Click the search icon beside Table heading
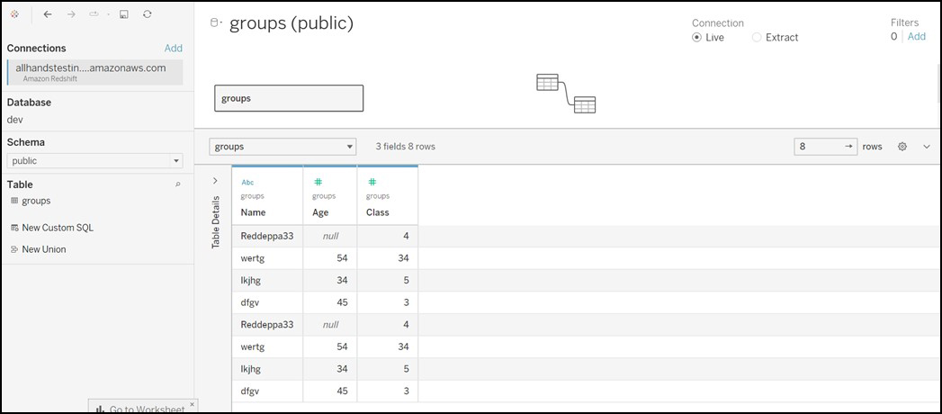 pos(177,184)
